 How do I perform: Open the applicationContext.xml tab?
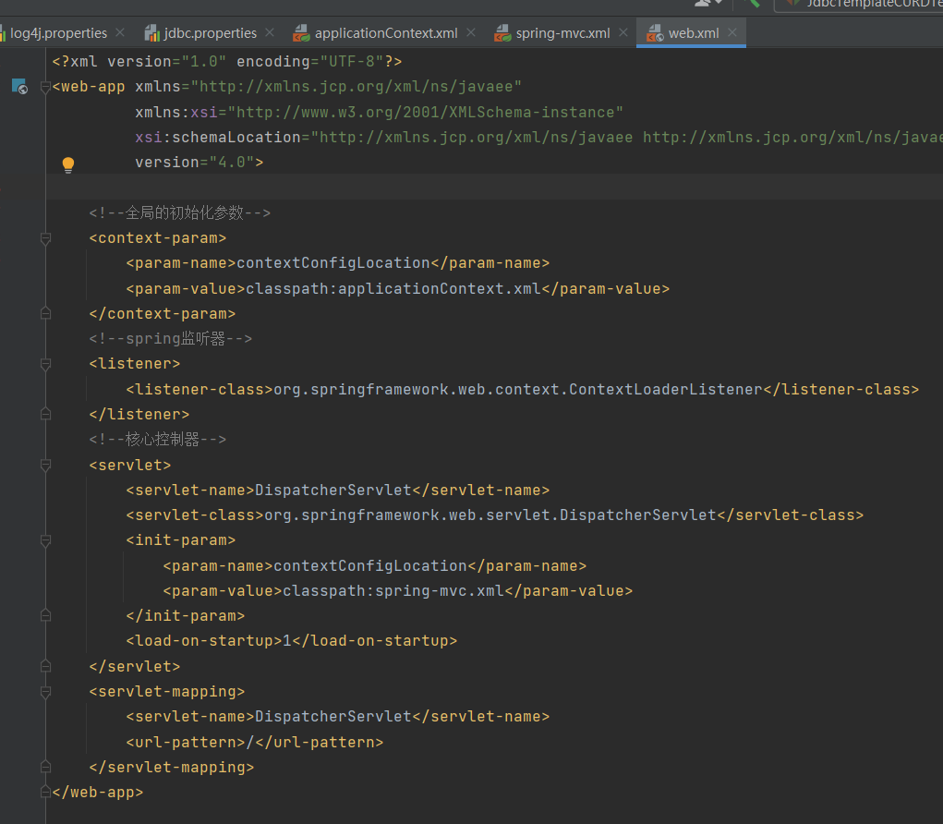pyautogui.click(x=385, y=33)
